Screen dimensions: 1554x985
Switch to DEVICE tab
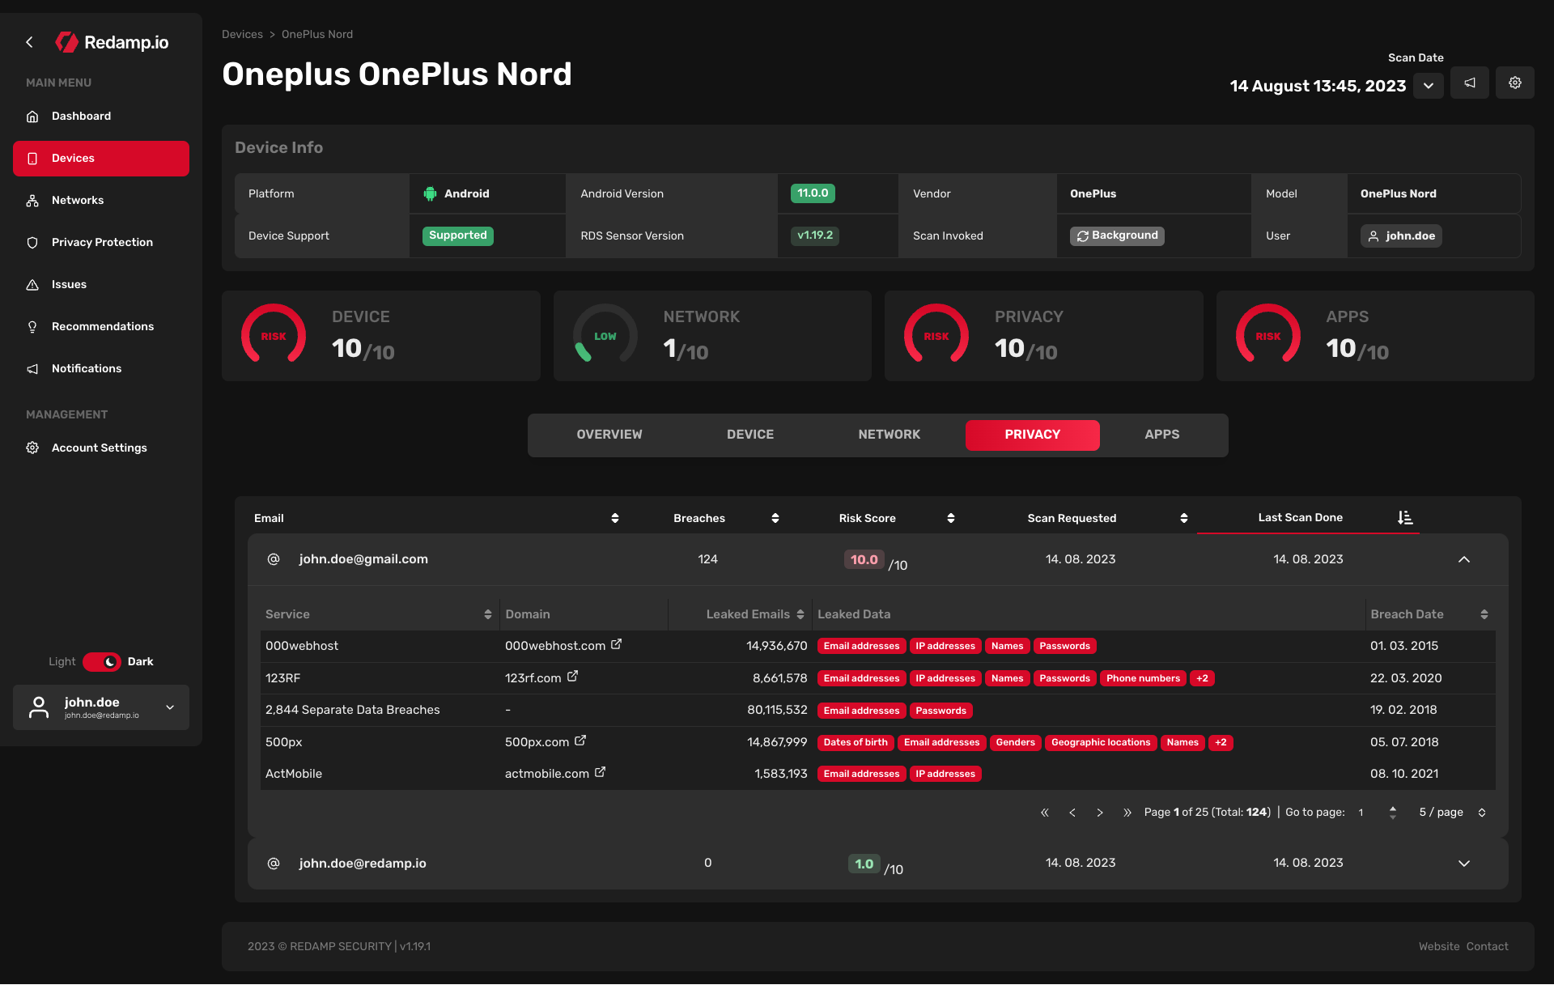pyautogui.click(x=750, y=435)
